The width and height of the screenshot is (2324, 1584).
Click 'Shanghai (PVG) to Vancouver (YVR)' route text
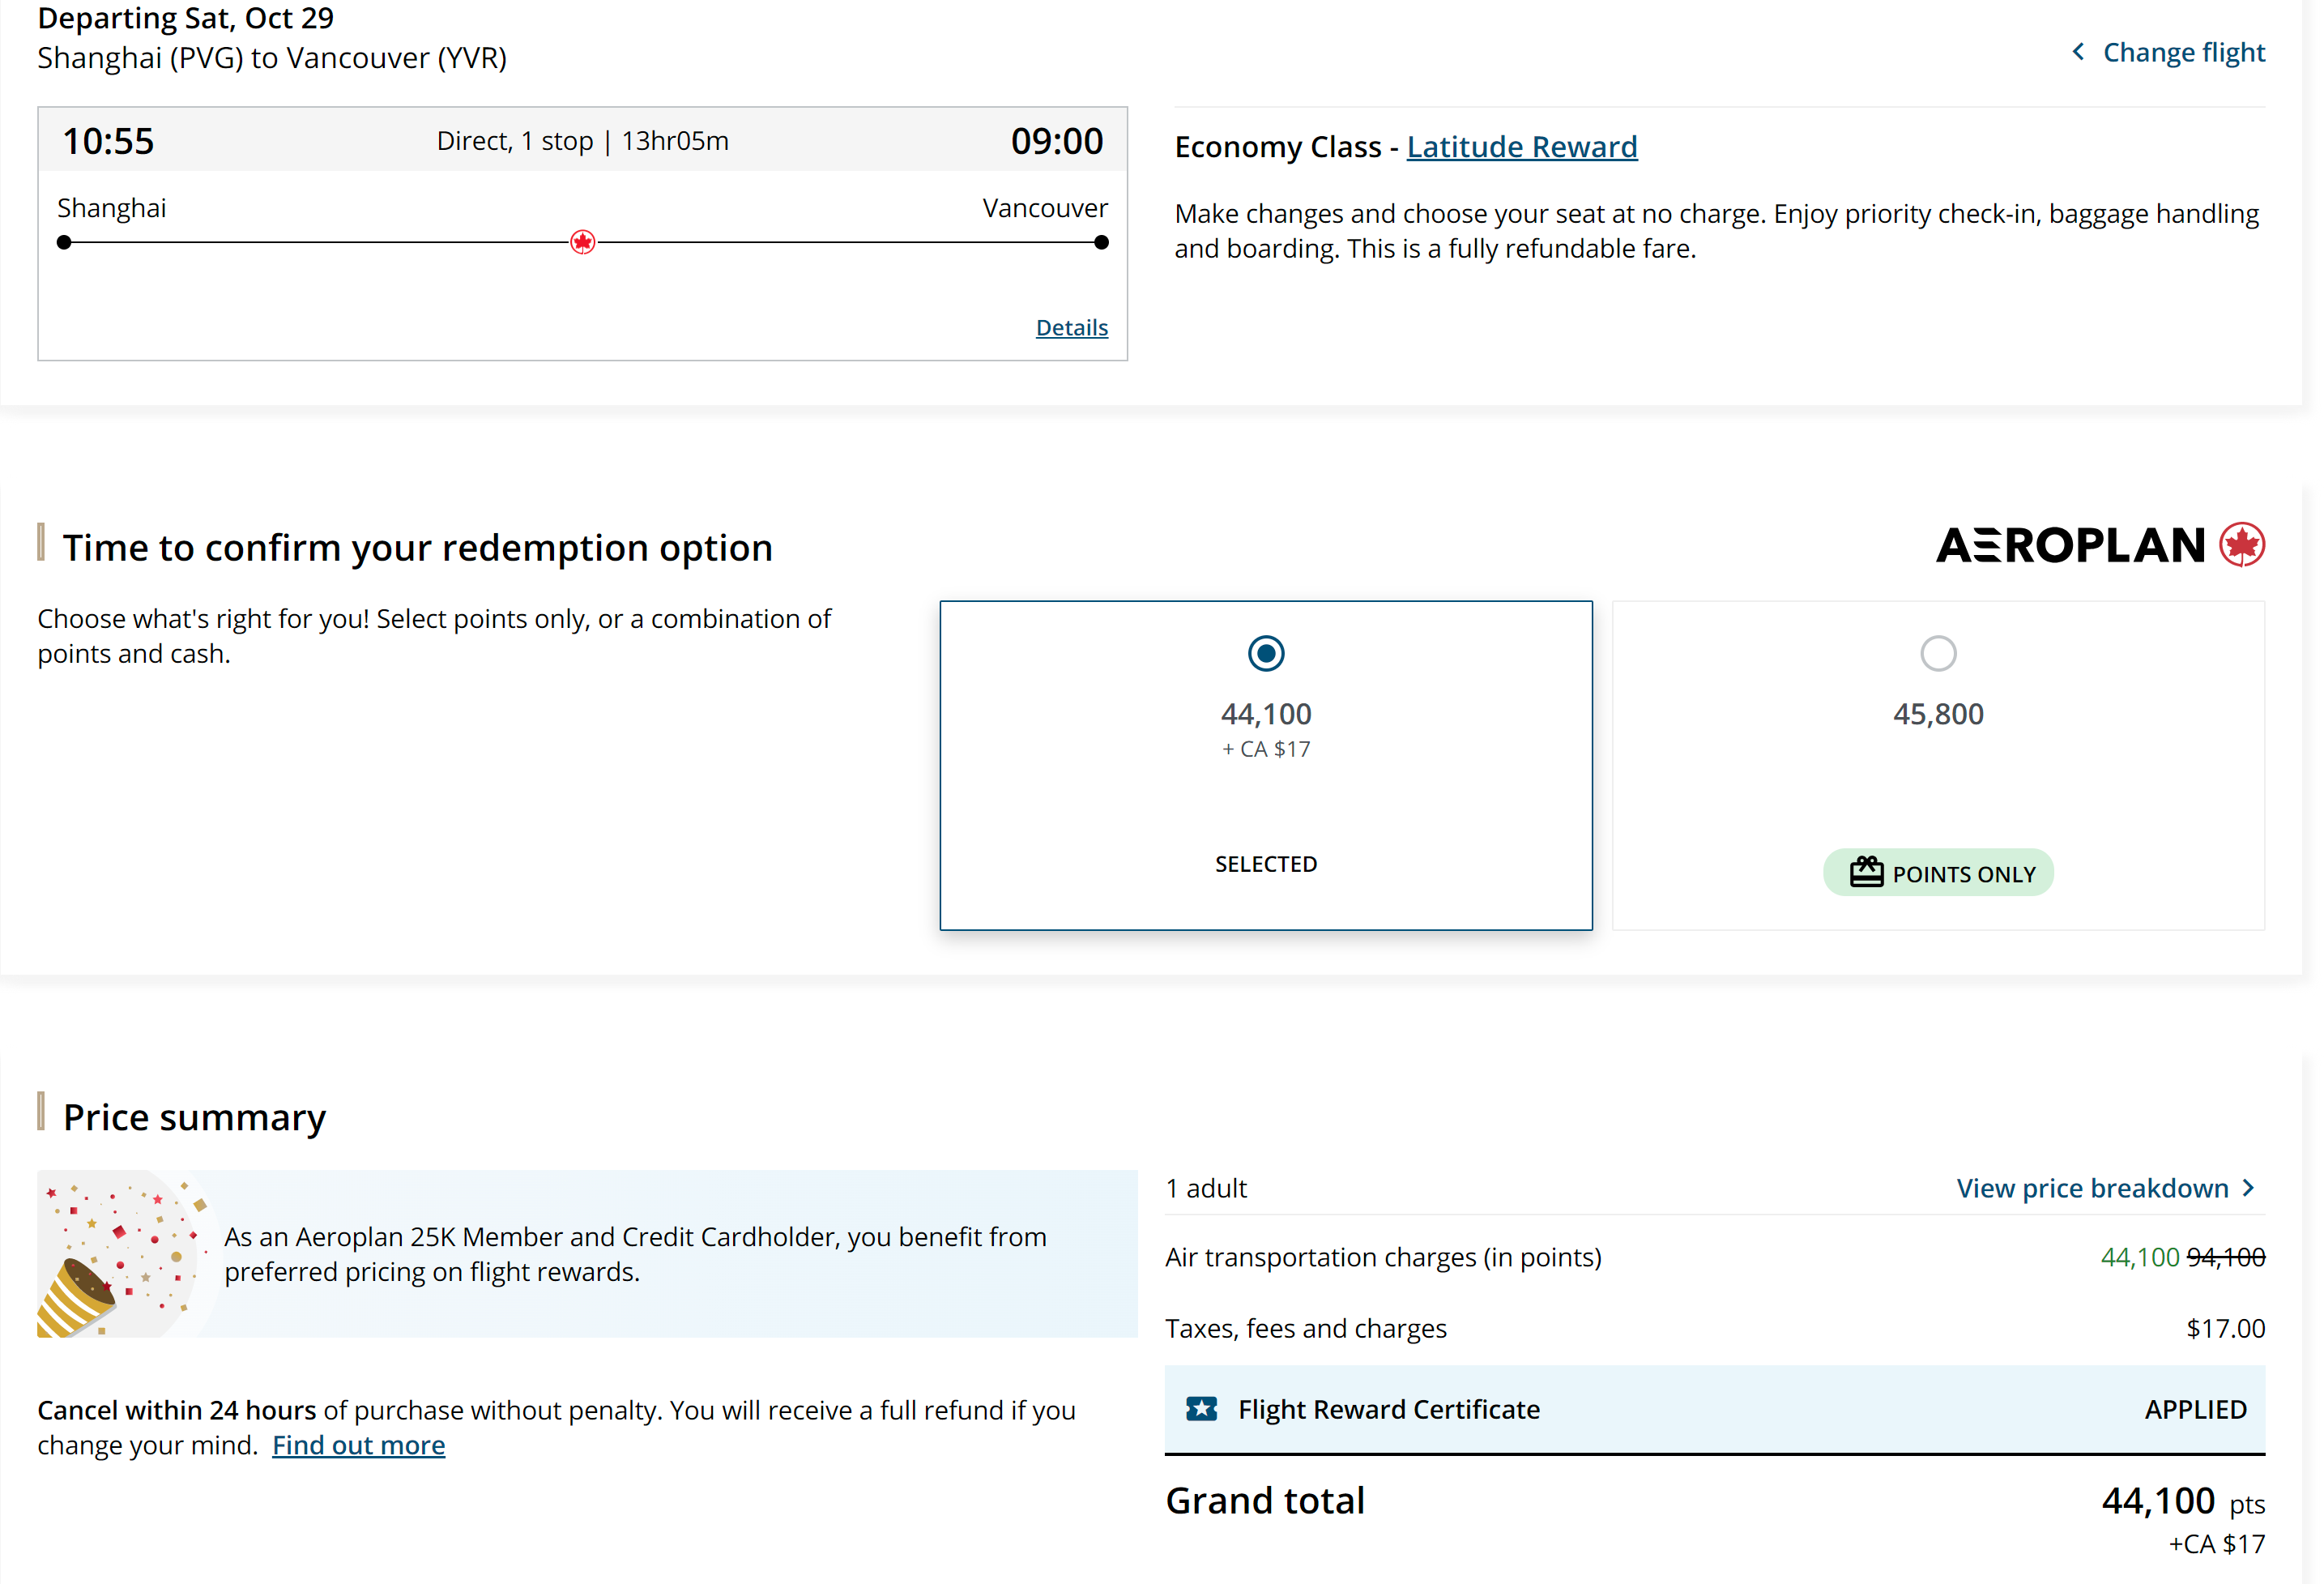click(x=271, y=58)
